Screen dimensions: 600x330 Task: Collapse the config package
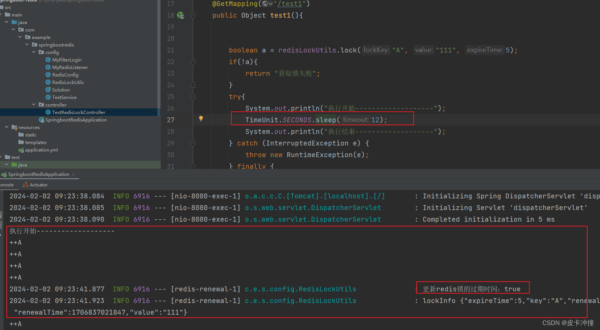tap(34, 52)
